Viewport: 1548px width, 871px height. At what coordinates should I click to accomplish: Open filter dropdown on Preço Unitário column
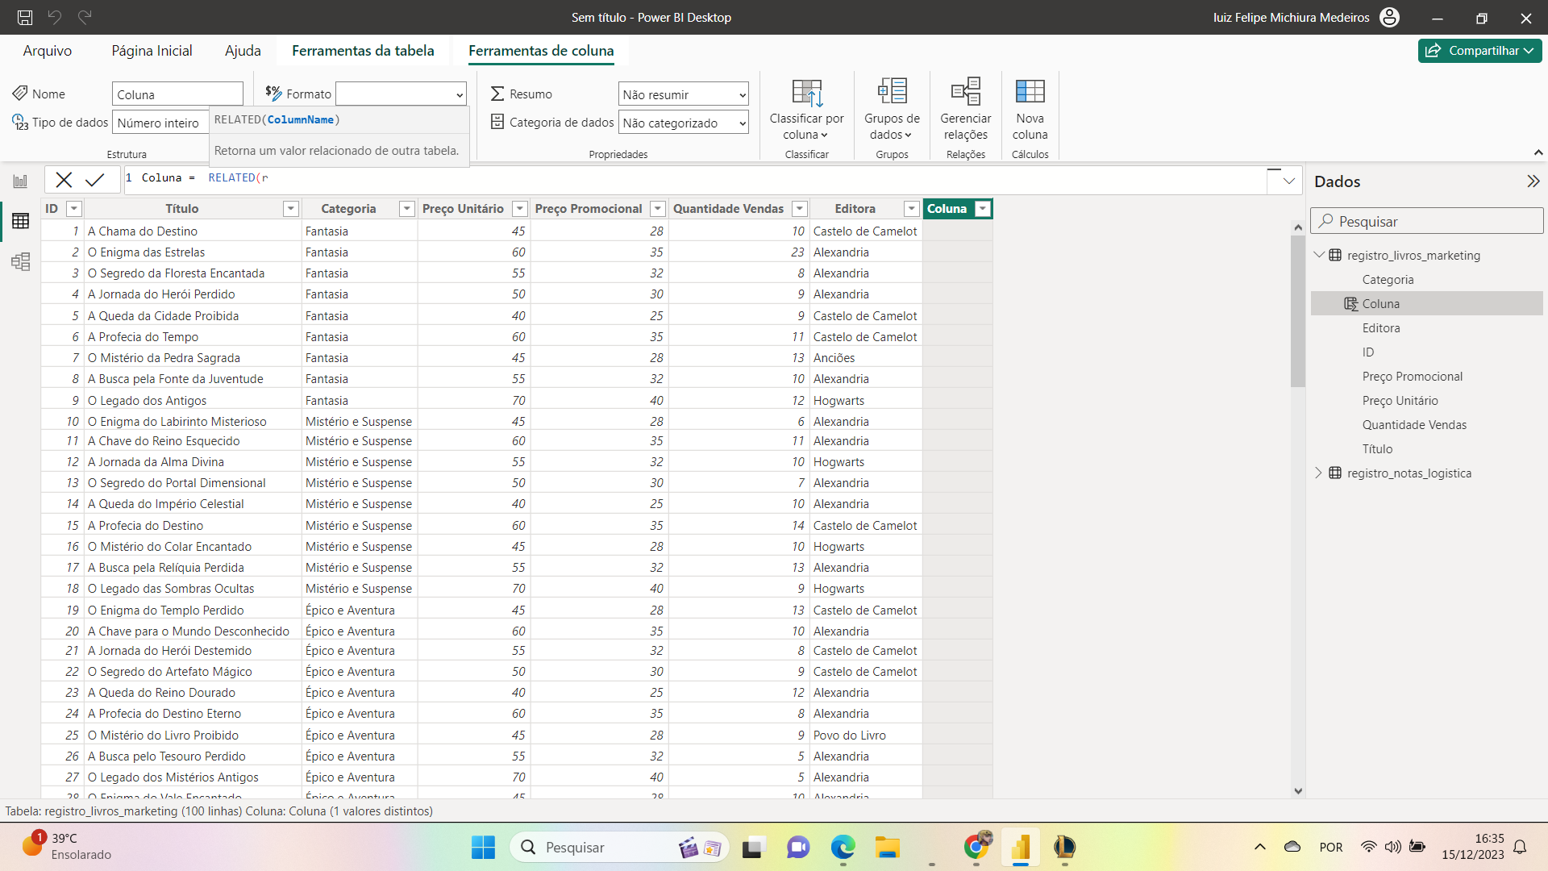(519, 209)
